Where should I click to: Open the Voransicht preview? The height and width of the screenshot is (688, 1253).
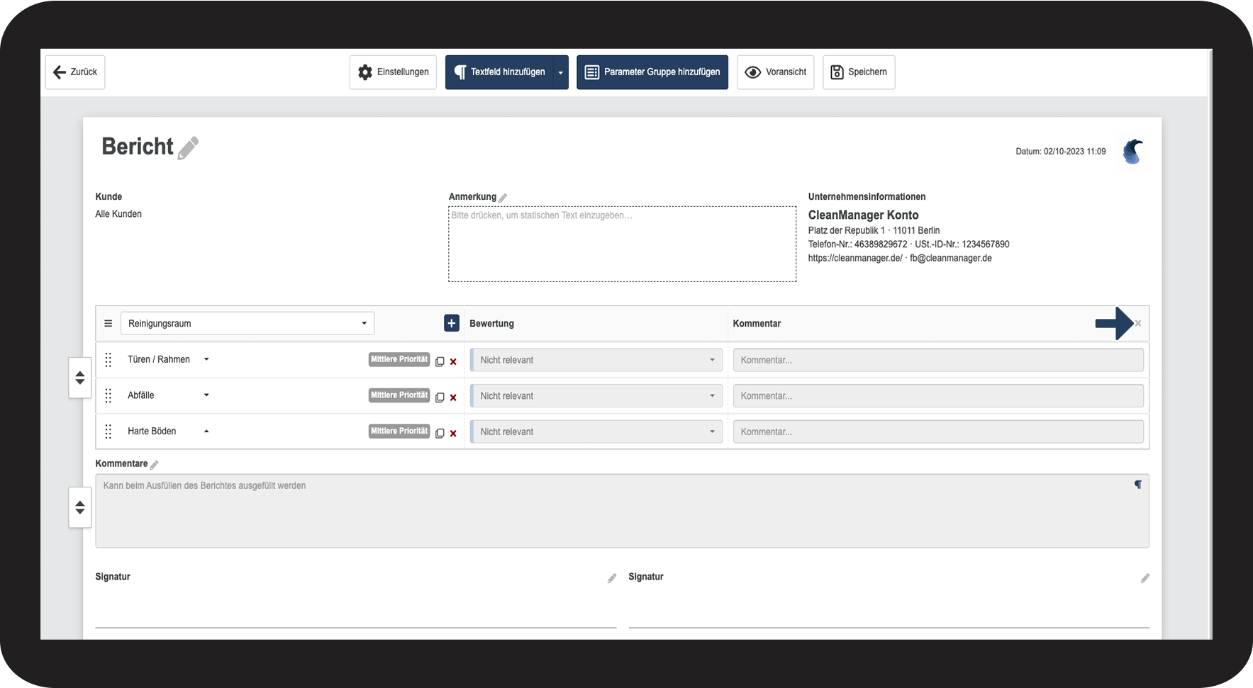click(776, 72)
